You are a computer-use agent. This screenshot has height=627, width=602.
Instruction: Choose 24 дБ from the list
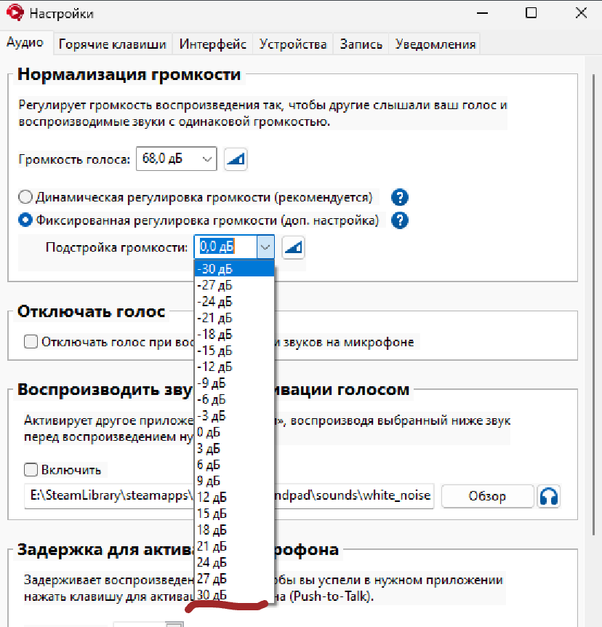click(x=234, y=562)
